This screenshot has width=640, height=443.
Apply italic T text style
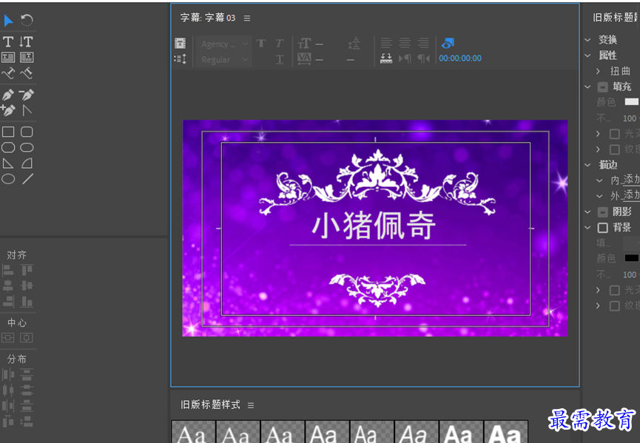click(x=280, y=43)
